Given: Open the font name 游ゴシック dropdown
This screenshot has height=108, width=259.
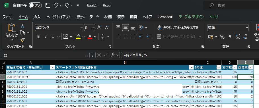Looking at the screenshot, I should 81,28.
